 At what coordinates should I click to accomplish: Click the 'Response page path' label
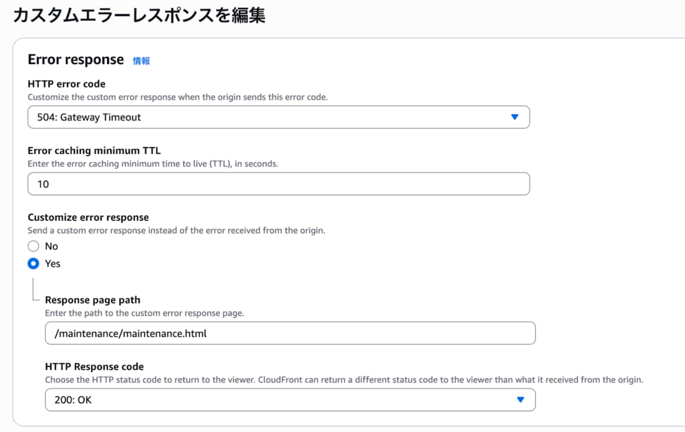point(92,300)
